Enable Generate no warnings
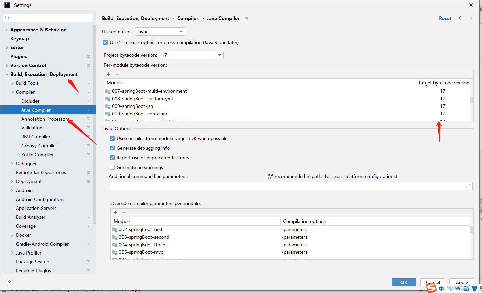This screenshot has width=482, height=293. tap(112, 168)
